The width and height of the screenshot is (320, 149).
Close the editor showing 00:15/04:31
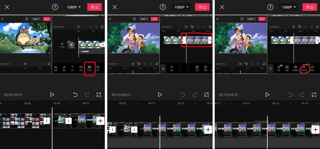tap(222, 7)
